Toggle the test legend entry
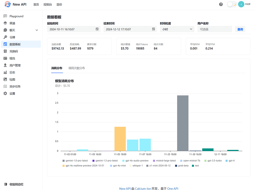Viewport: 255px width, 190px height. coord(195,166)
